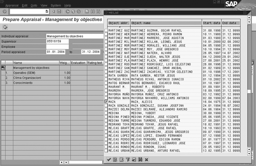Check the box for MARTINEZ HERRERA, PEDRO RAMÓN
The image size is (256, 166).
pos(106,34)
